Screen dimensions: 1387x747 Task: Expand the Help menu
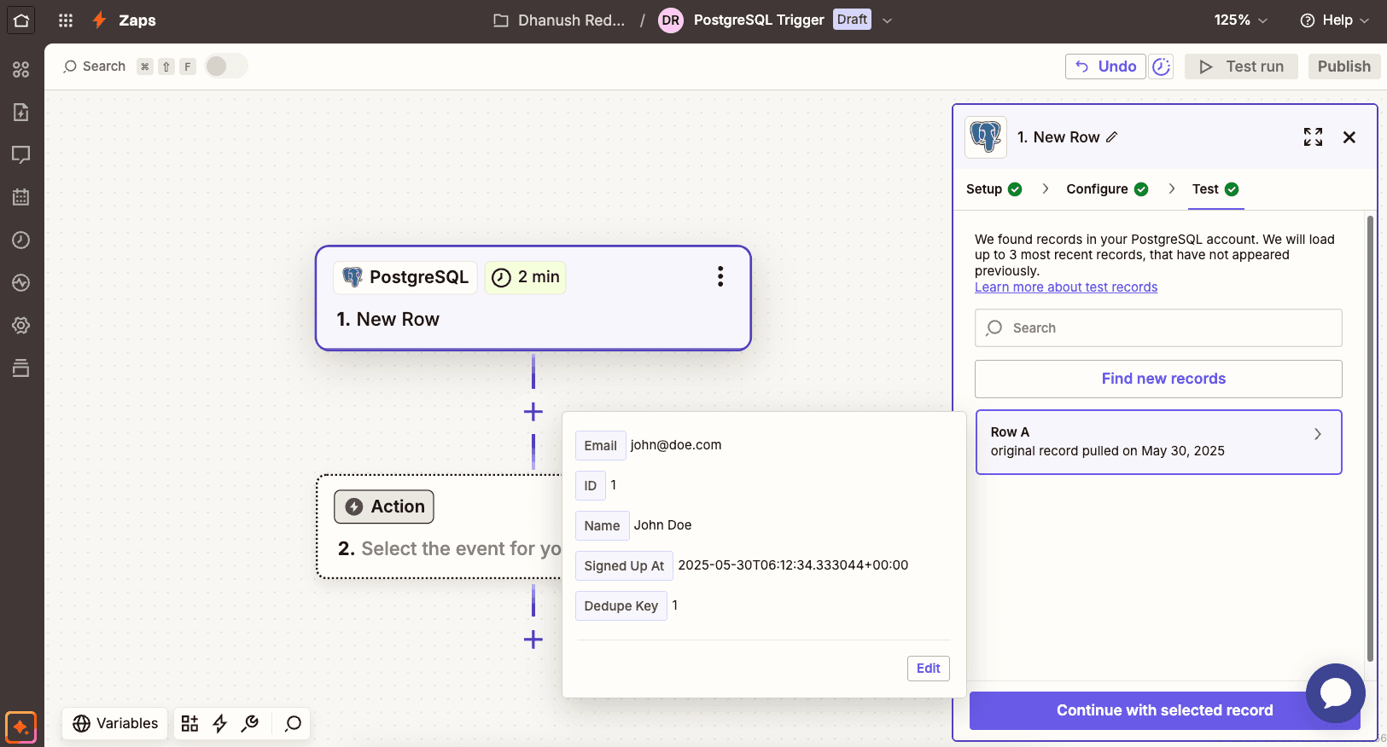pos(1334,20)
